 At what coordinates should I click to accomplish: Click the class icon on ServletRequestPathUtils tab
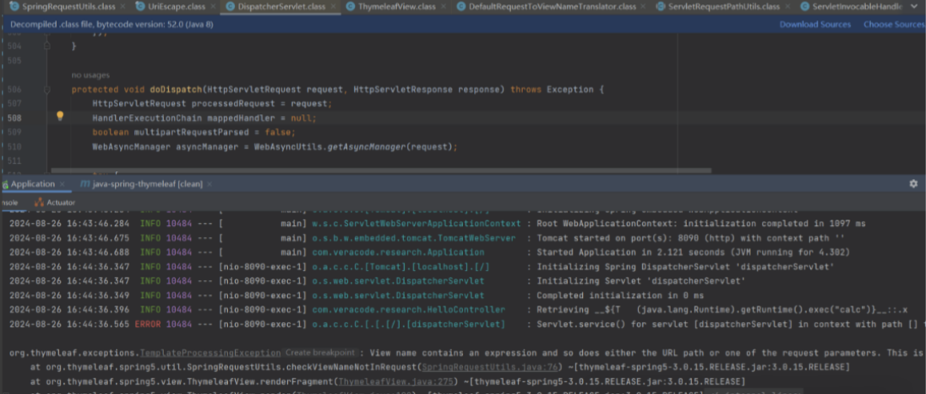(662, 7)
